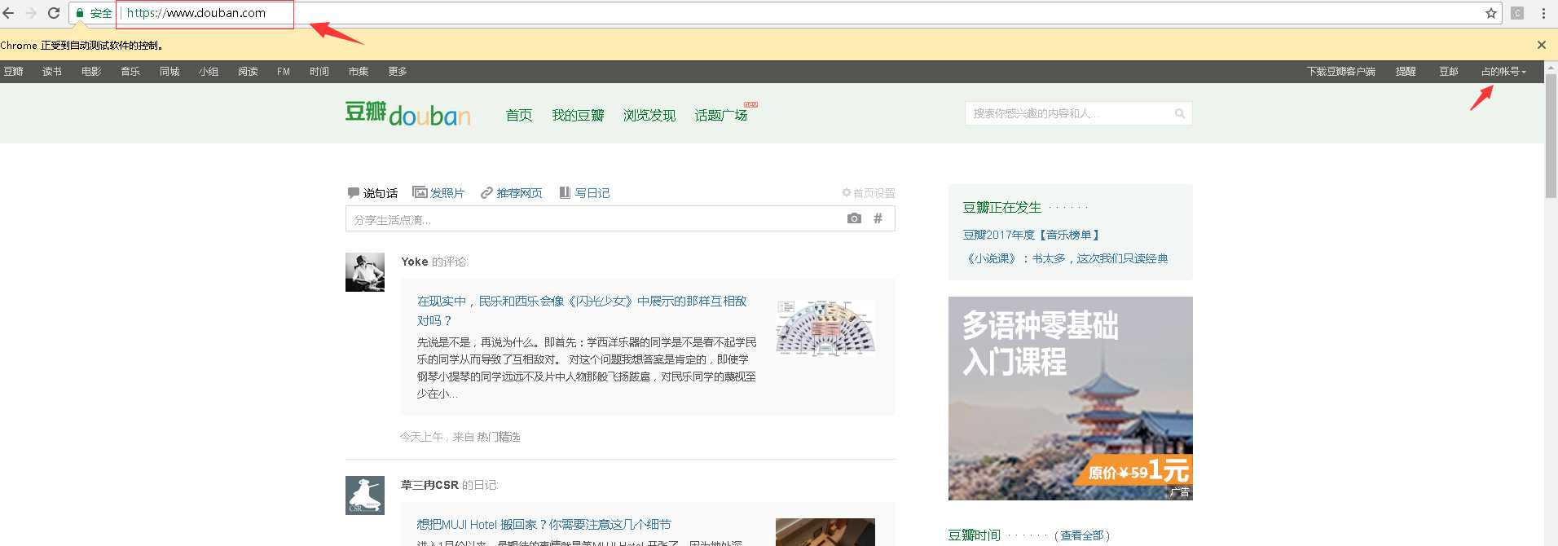Open 浏览发现 navigation link
The height and width of the screenshot is (546, 1558).
[649, 115]
